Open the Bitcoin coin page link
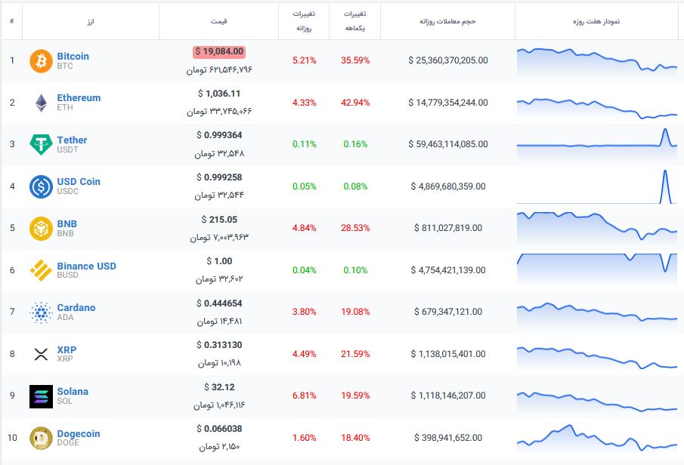684x465 pixels. pyautogui.click(x=73, y=56)
